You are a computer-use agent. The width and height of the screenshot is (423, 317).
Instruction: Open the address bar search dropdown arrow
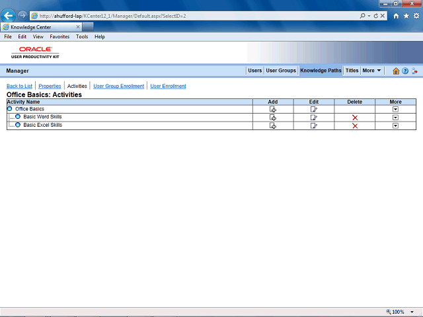tap(369, 16)
